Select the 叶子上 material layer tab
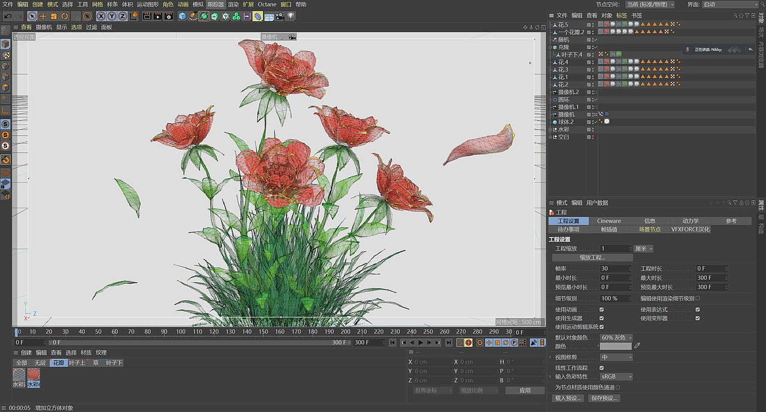766x412 pixels. point(77,363)
